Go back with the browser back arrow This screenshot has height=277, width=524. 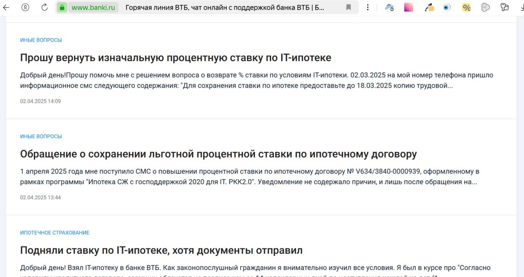[6, 7]
